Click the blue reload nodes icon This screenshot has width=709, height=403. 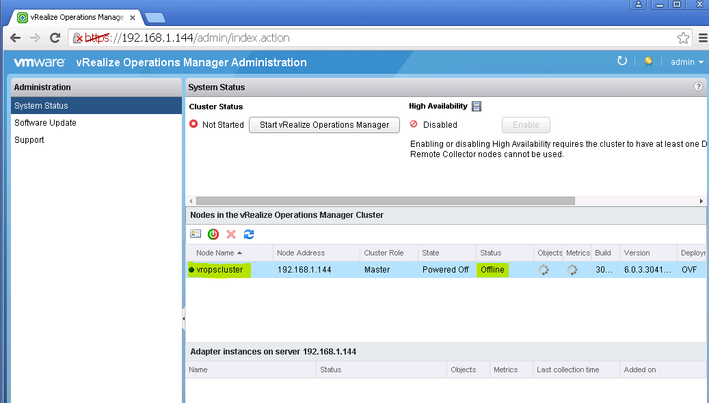[249, 234]
